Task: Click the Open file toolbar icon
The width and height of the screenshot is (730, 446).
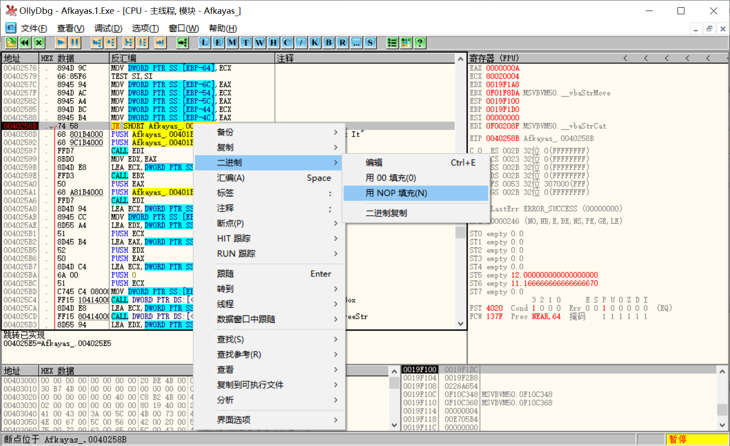Action: 11,43
